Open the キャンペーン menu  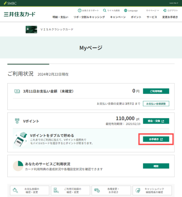tap(118, 17)
